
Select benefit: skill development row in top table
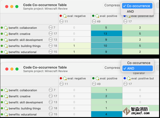click(x=29, y=40)
